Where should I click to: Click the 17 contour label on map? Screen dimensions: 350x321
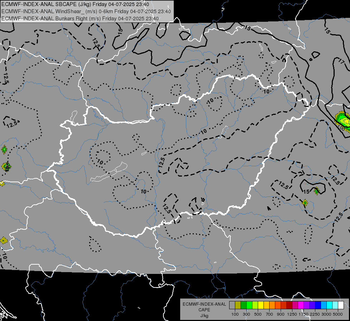(341, 61)
